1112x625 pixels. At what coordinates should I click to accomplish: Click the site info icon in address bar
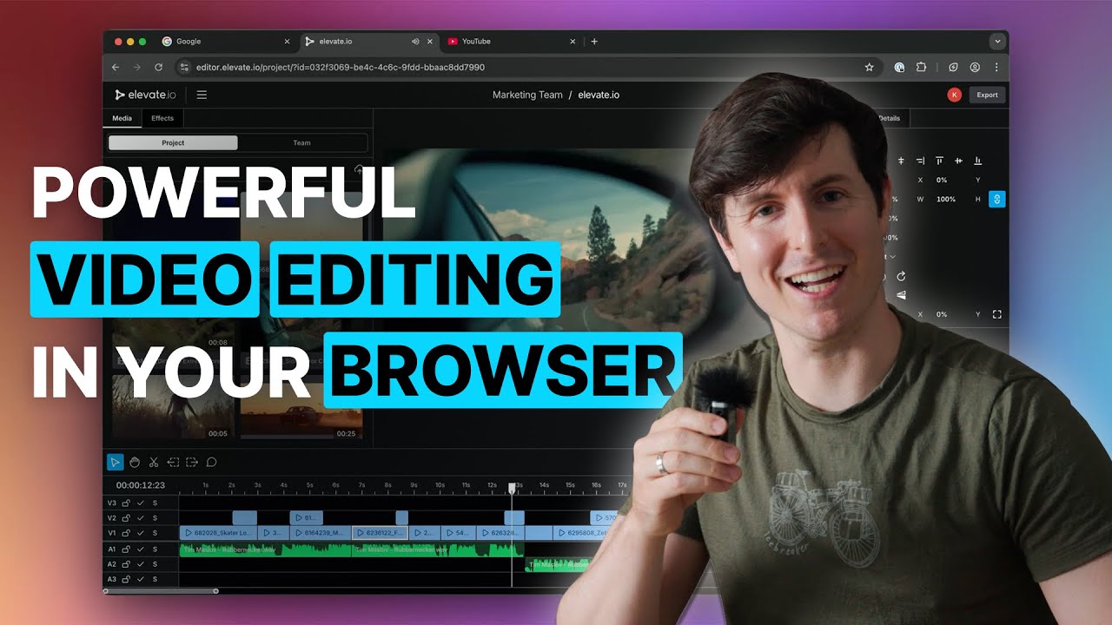(x=183, y=67)
